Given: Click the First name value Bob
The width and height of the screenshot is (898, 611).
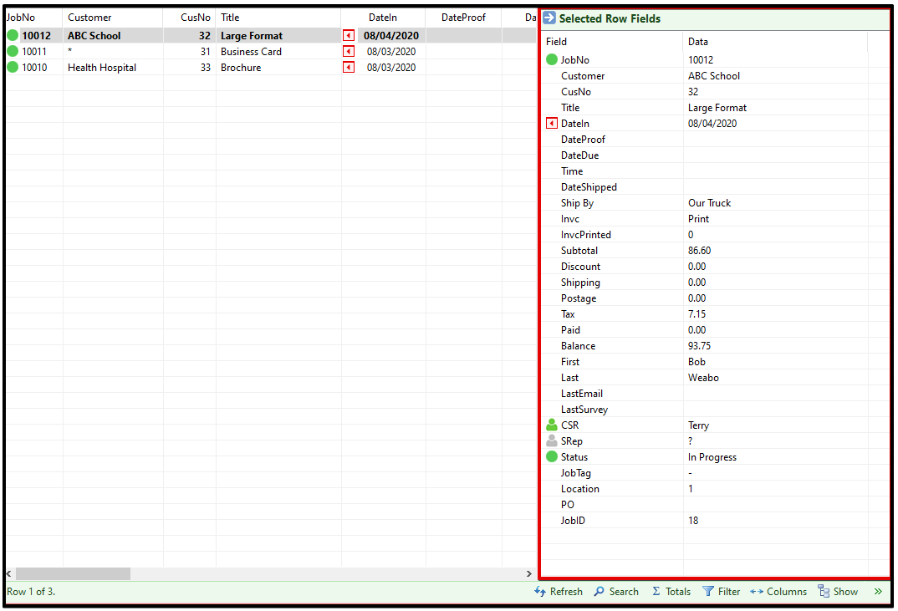Looking at the screenshot, I should (696, 361).
